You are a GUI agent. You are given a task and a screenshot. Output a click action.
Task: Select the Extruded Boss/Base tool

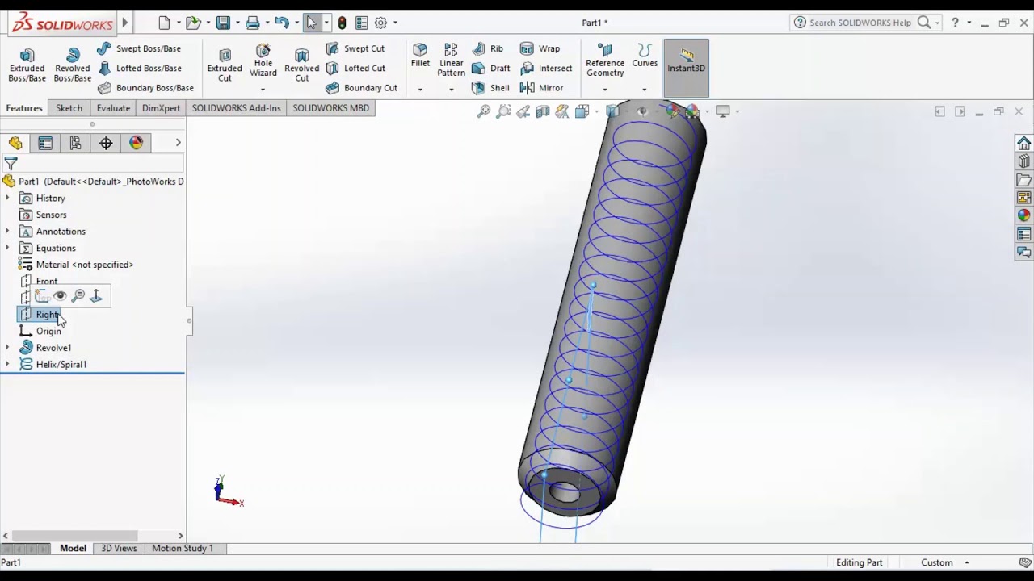point(27,65)
